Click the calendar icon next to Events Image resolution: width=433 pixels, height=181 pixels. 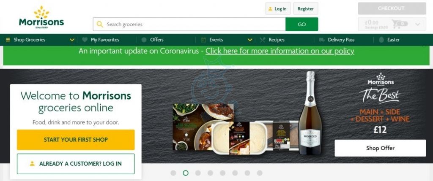pos(203,40)
